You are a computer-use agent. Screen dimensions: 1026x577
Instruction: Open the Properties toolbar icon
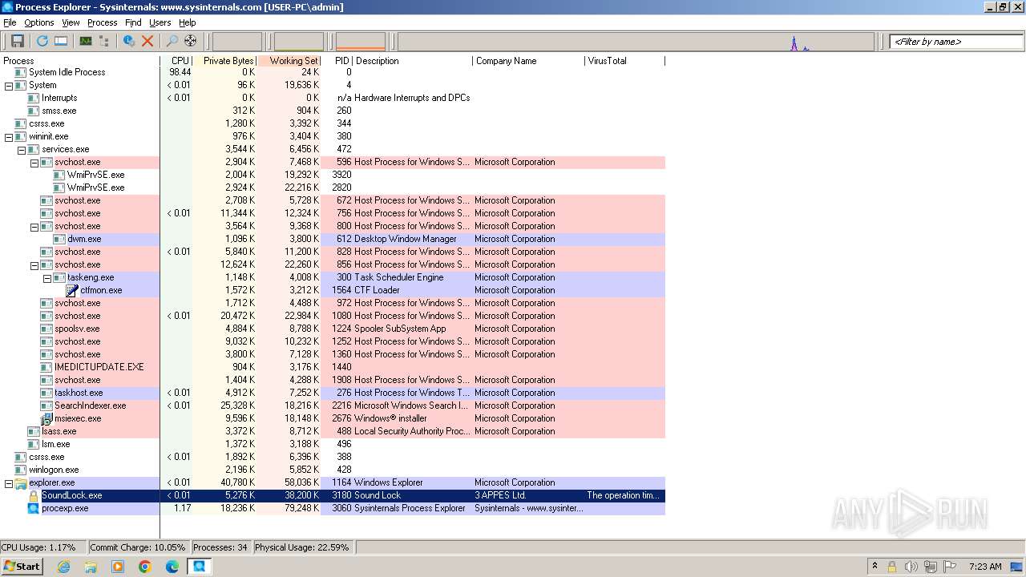(128, 41)
